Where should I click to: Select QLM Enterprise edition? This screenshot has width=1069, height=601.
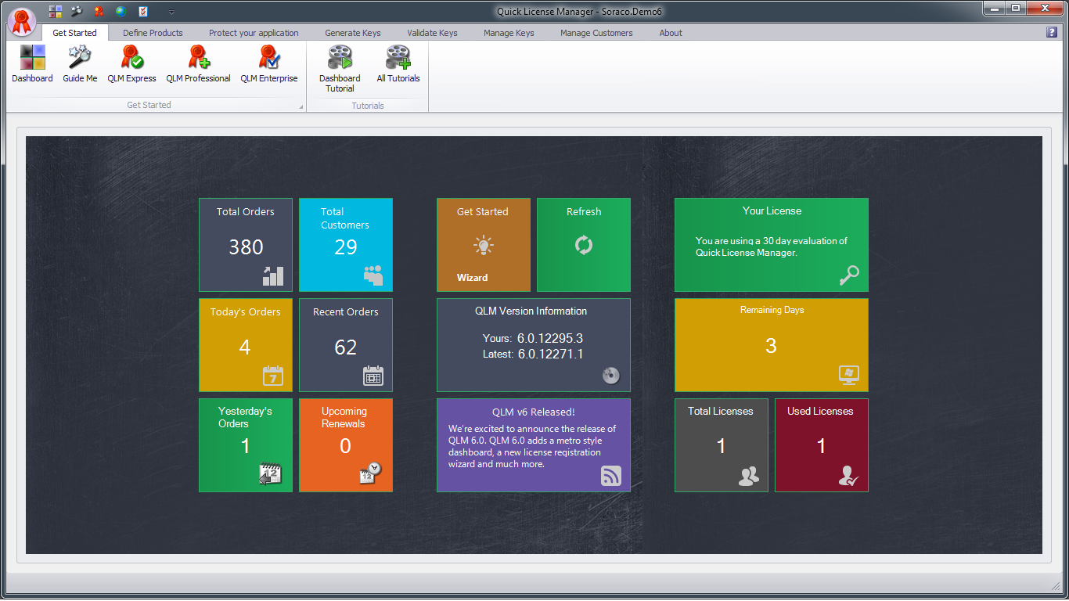click(x=268, y=64)
